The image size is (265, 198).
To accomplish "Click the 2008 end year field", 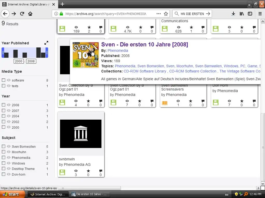I will pos(31,61).
